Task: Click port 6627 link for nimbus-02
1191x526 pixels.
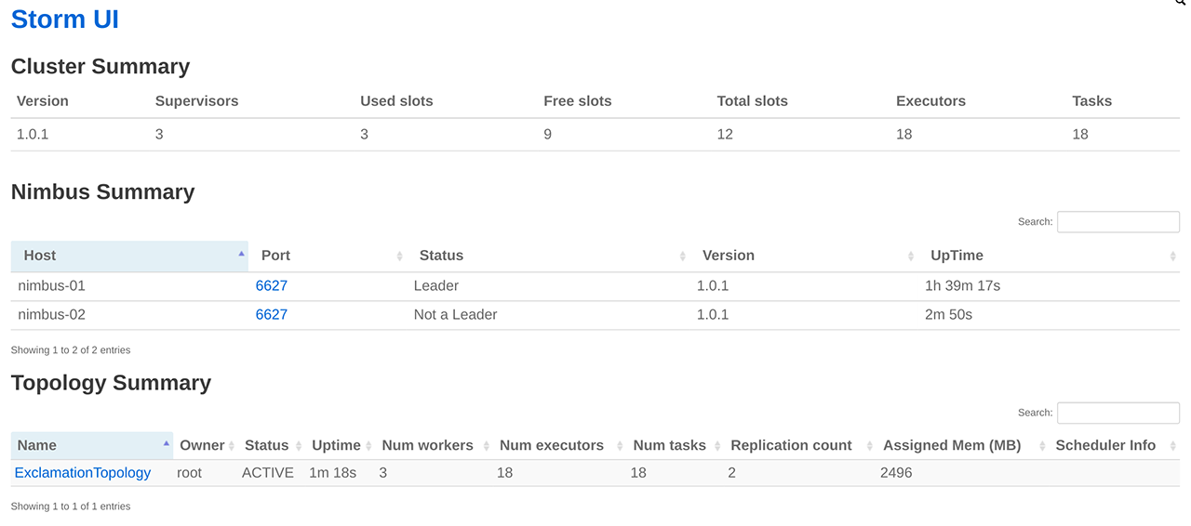Action: tap(272, 314)
